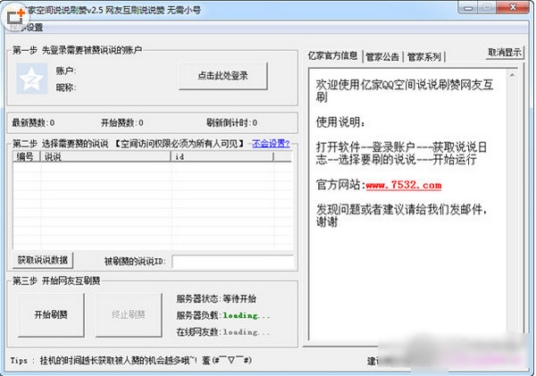The image size is (536, 376).
Task: Close the window with the red X
Action: (x=513, y=8)
